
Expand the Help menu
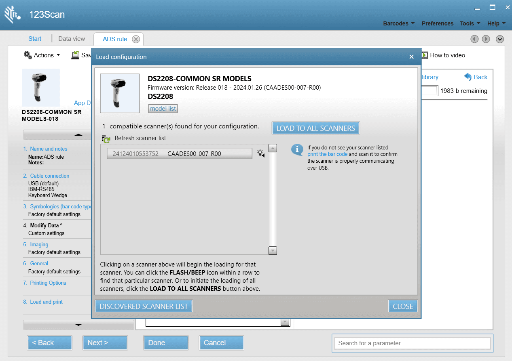[496, 23]
